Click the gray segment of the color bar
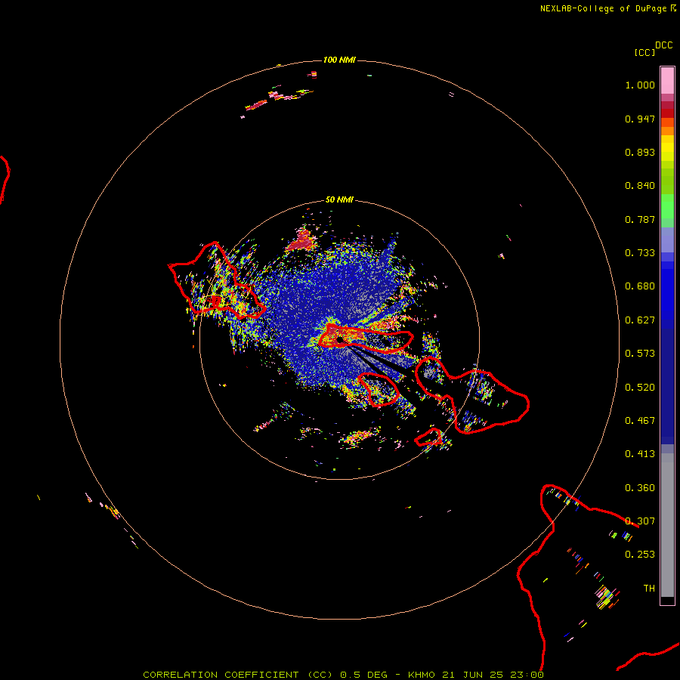The width and height of the screenshot is (680, 680). pyautogui.click(x=667, y=525)
